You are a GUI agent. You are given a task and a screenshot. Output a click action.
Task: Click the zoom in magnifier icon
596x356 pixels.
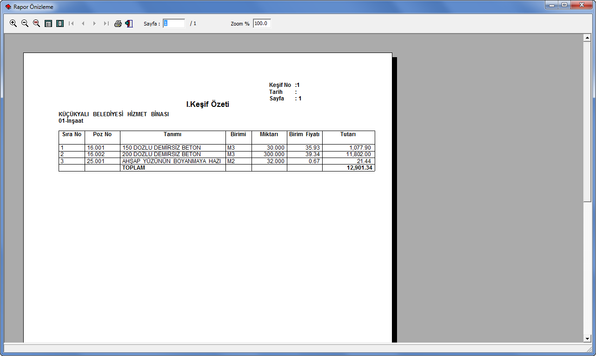click(x=13, y=23)
